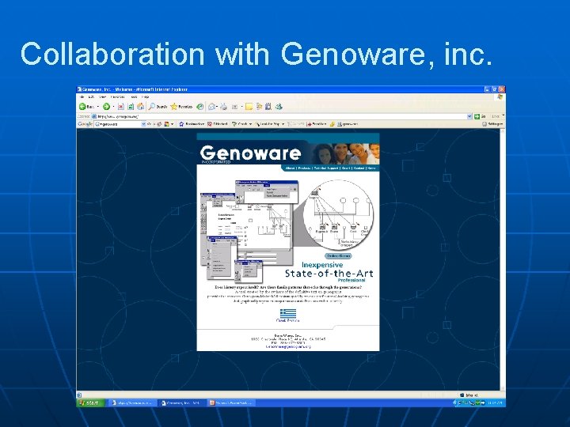Viewport: 570px width, 427px height.
Task: Open the Help menu
Action: coord(145,97)
